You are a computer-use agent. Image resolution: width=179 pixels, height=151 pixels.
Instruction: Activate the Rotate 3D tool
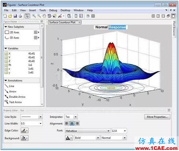(x=49, y=16)
